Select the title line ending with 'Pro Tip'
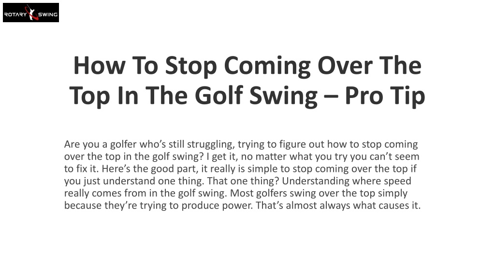This screenshot has width=495, height=278. click(x=247, y=96)
